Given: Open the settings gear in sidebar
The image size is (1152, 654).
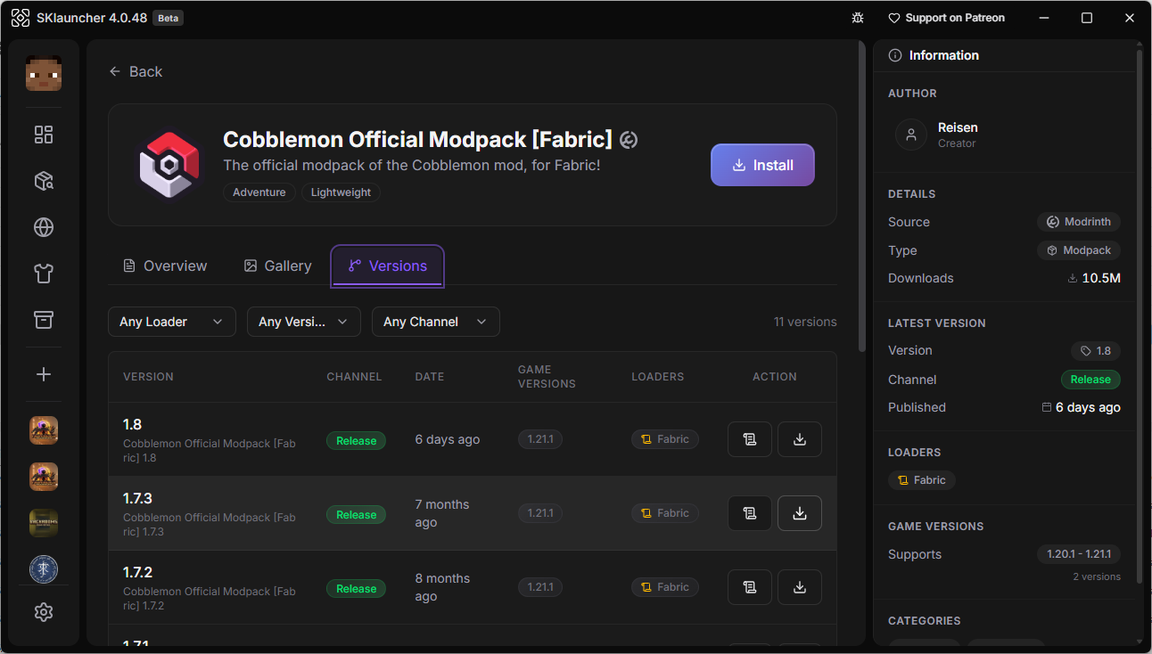Looking at the screenshot, I should coord(44,612).
